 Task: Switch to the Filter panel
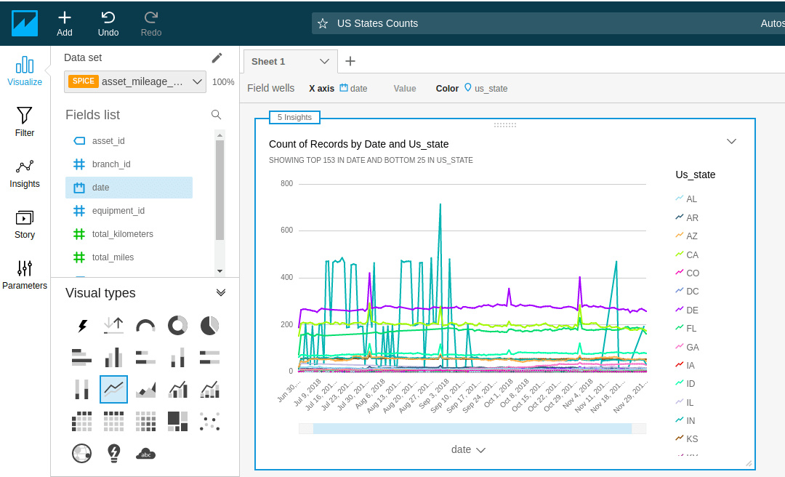point(25,122)
